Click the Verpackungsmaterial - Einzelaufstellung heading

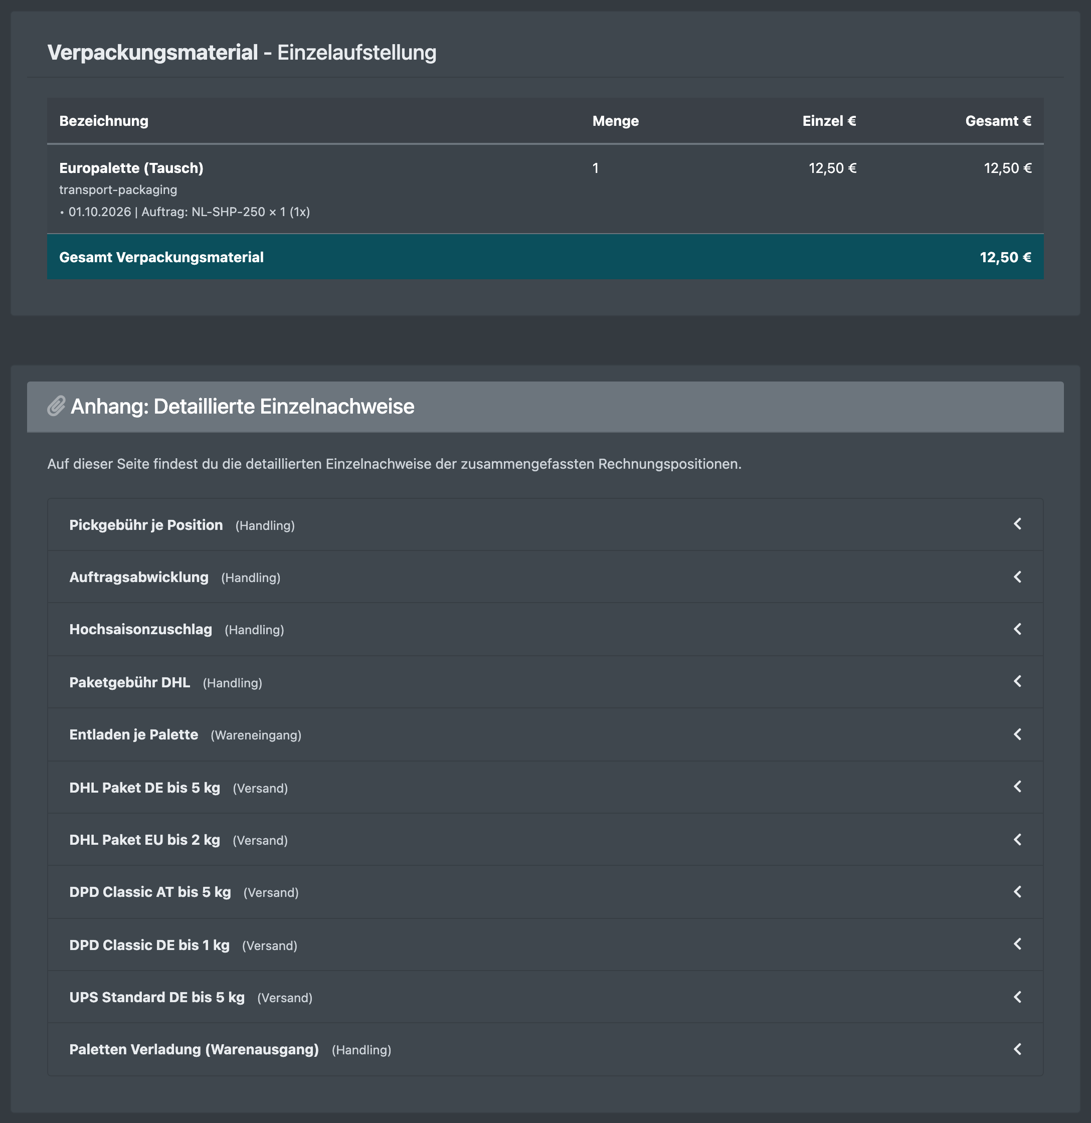click(241, 52)
